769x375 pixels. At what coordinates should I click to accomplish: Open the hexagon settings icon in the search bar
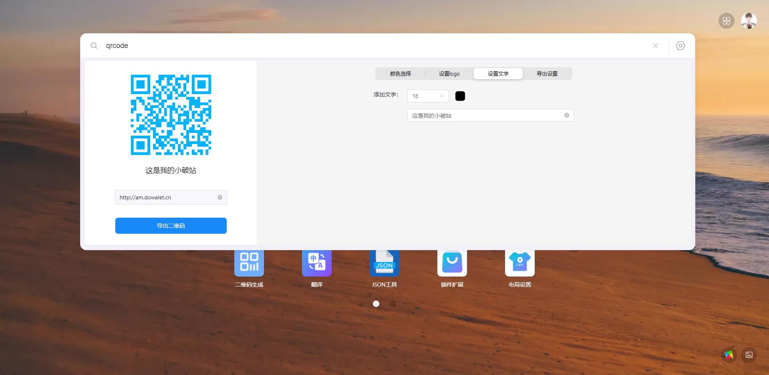pos(680,46)
